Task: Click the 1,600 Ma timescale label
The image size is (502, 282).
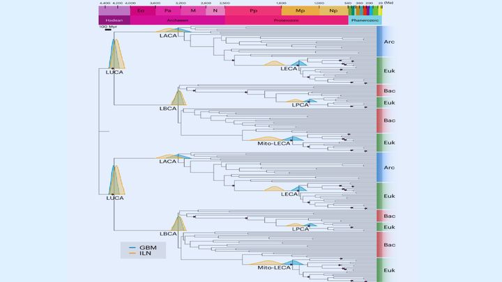Action: point(282,3)
